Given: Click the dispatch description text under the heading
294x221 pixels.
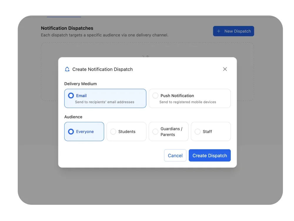Looking at the screenshot, I should 105,35.
